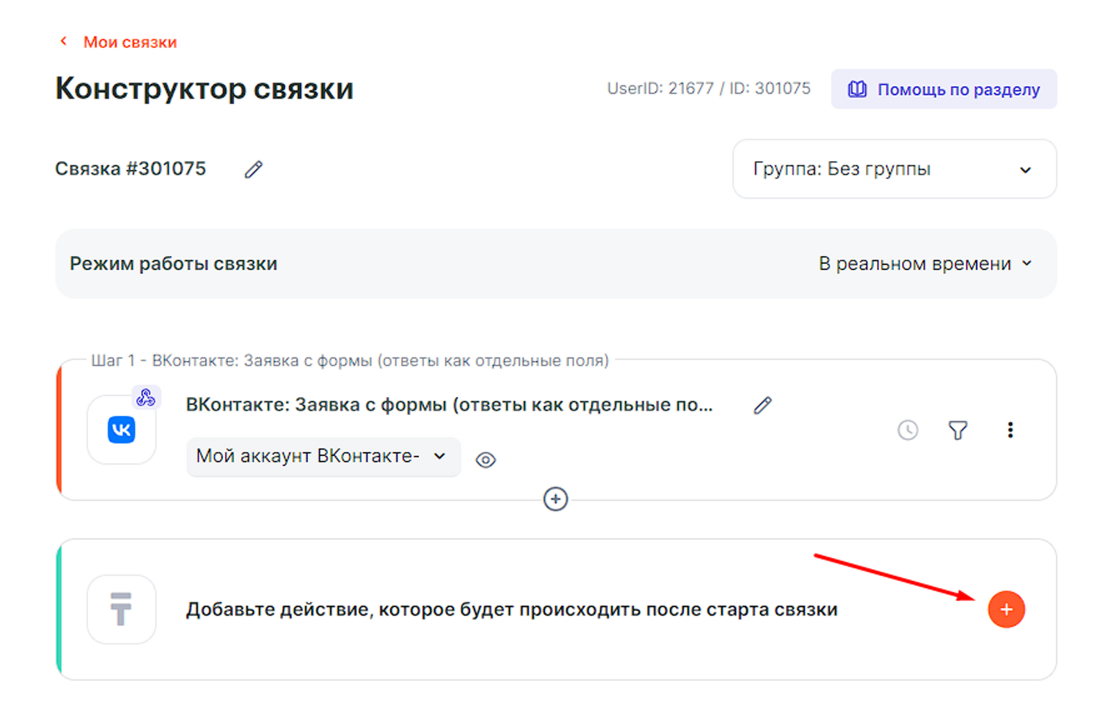The height and width of the screenshot is (724, 1112).
Task: Insert a step with the circled plus
Action: click(555, 499)
